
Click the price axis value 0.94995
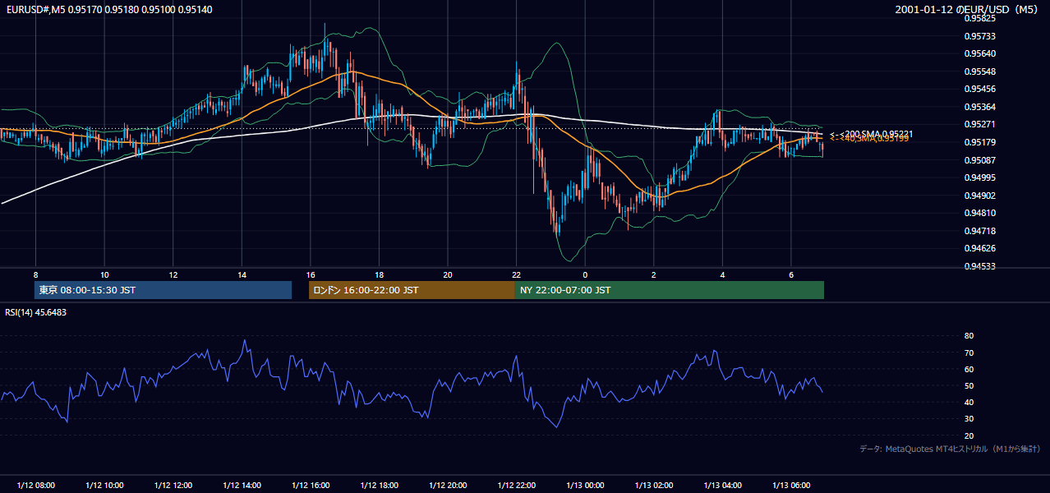[x=979, y=177]
